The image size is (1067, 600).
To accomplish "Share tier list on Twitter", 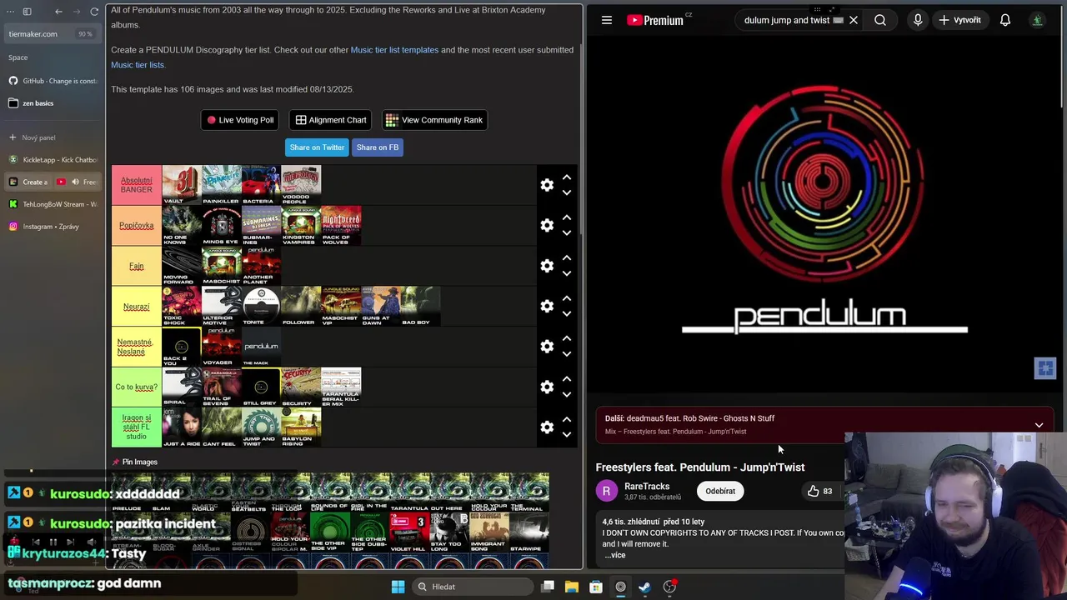I will coord(317,147).
